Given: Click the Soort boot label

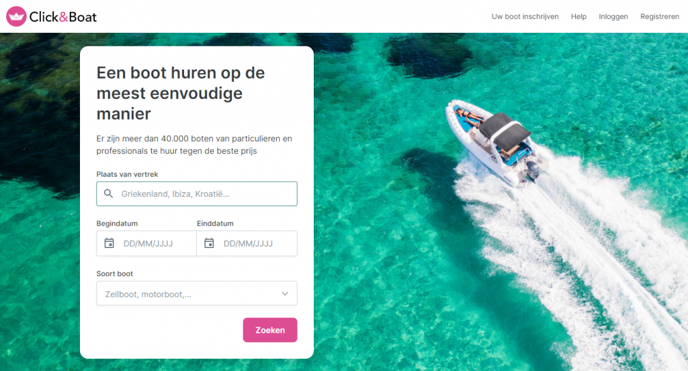Looking at the screenshot, I should [114, 274].
